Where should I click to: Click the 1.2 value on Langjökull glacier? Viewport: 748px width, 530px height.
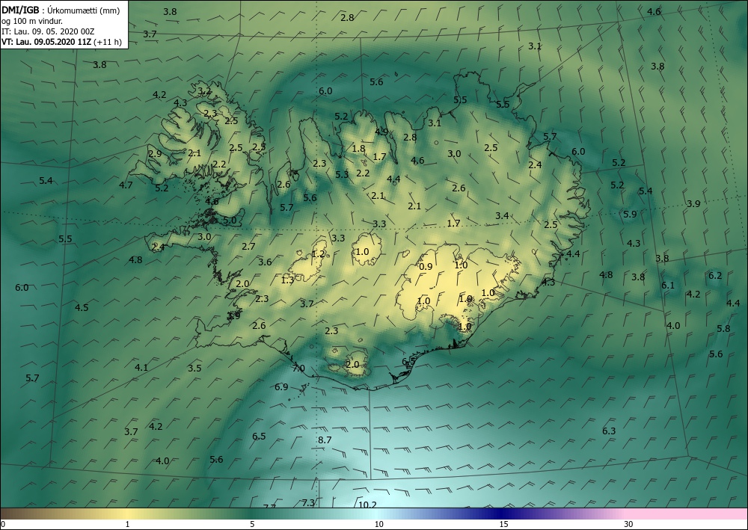(x=318, y=254)
